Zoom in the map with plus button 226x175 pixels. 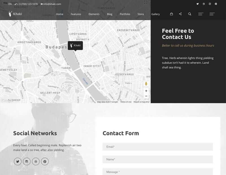coord(146,91)
